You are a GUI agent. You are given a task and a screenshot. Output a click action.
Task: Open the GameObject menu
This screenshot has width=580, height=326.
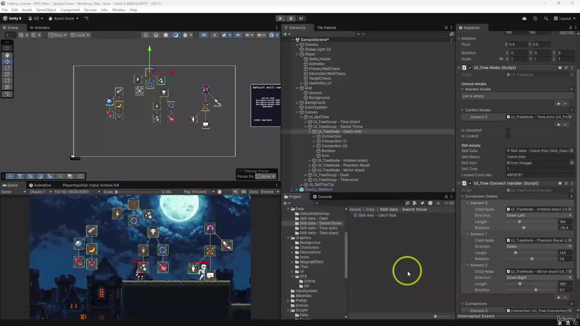point(46,10)
